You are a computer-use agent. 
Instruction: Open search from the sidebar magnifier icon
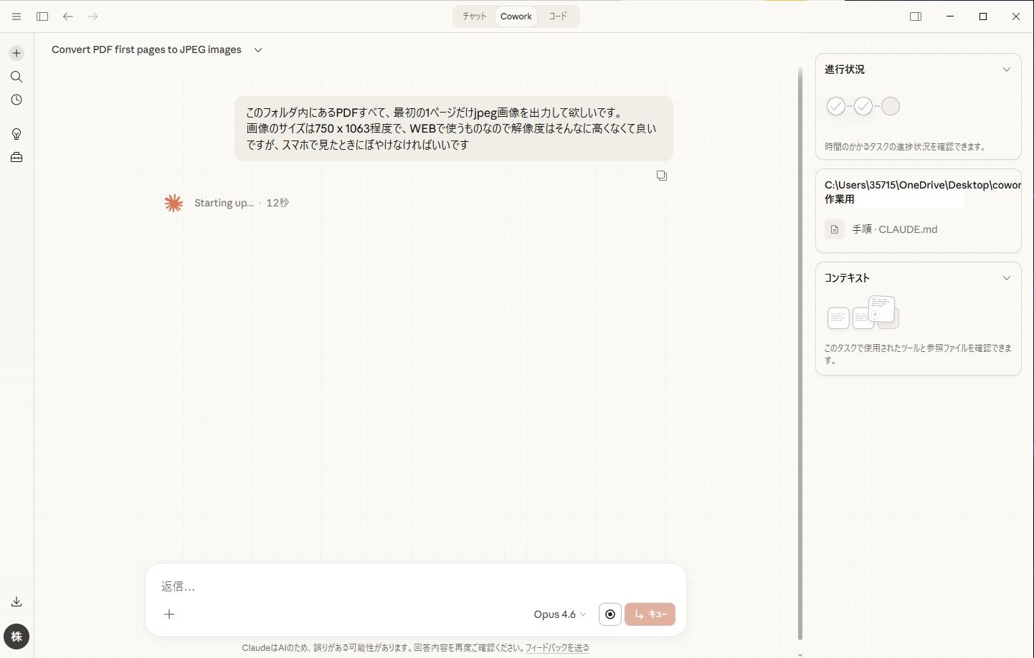(16, 77)
